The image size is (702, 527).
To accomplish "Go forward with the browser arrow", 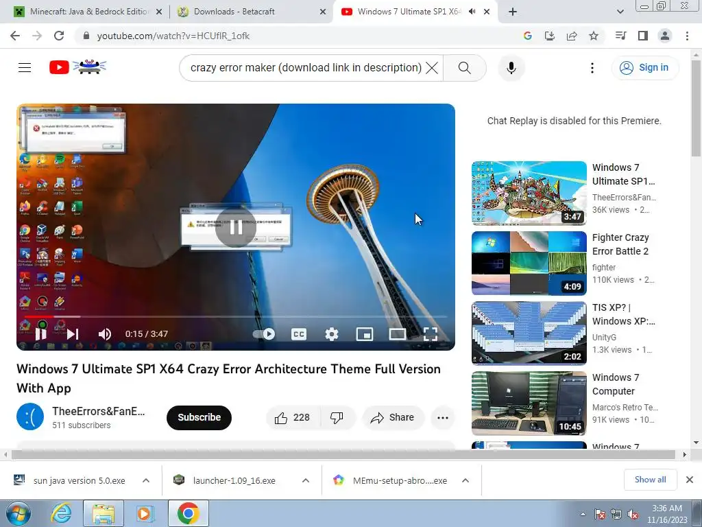I will click(x=37, y=36).
